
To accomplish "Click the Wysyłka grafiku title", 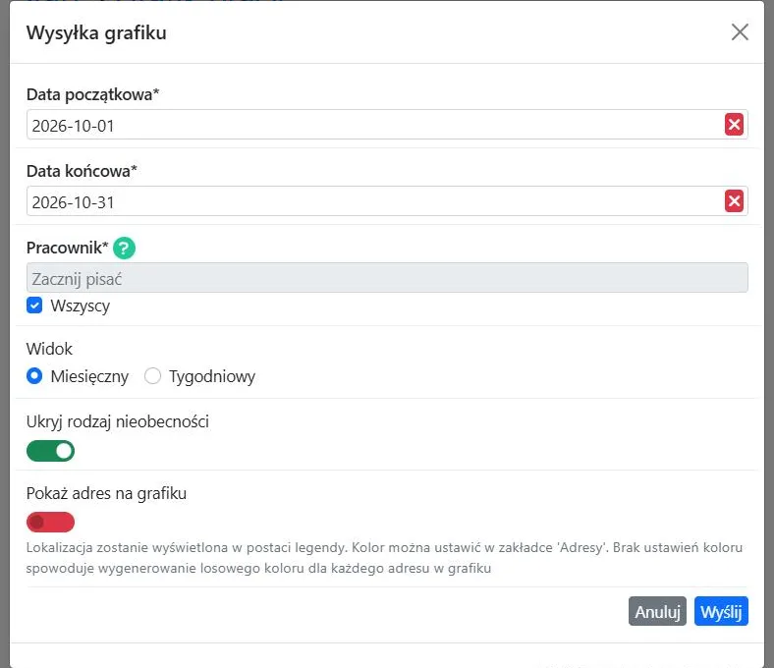I will (96, 33).
